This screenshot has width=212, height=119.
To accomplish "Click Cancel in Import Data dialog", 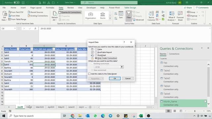I will pos(128,78).
